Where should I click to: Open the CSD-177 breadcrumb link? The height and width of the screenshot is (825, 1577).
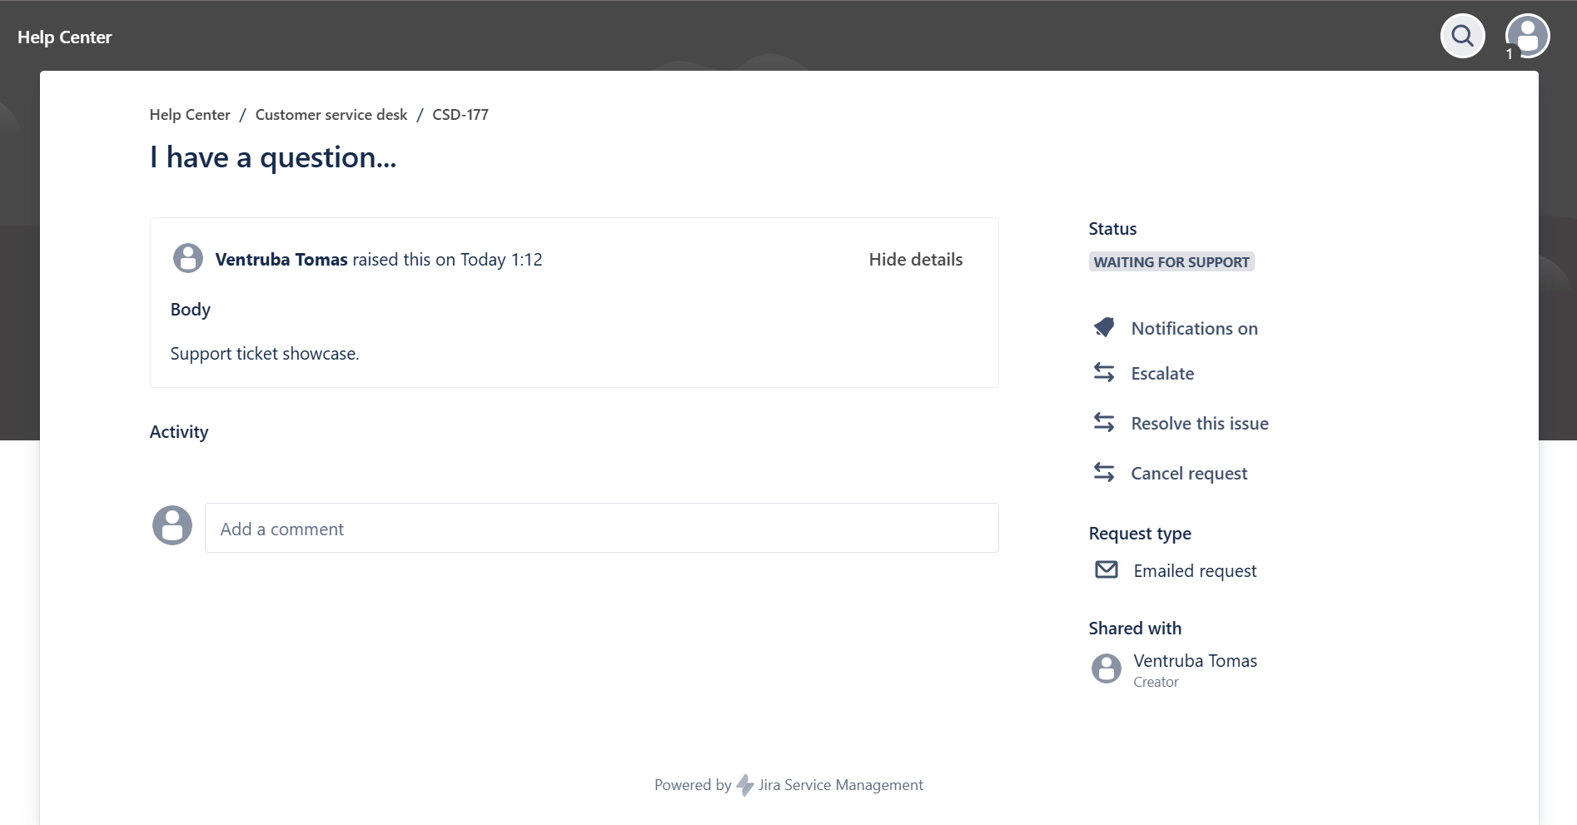coord(460,115)
